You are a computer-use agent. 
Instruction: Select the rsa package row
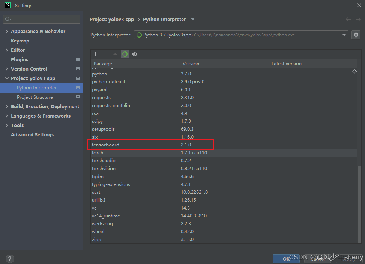(224, 113)
